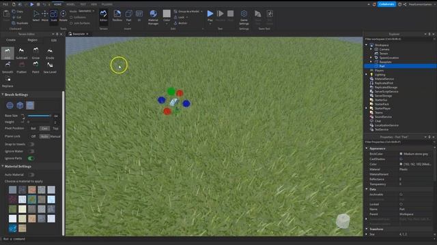Select the Grow terrain tool
The image size is (437, 245).
point(36,53)
